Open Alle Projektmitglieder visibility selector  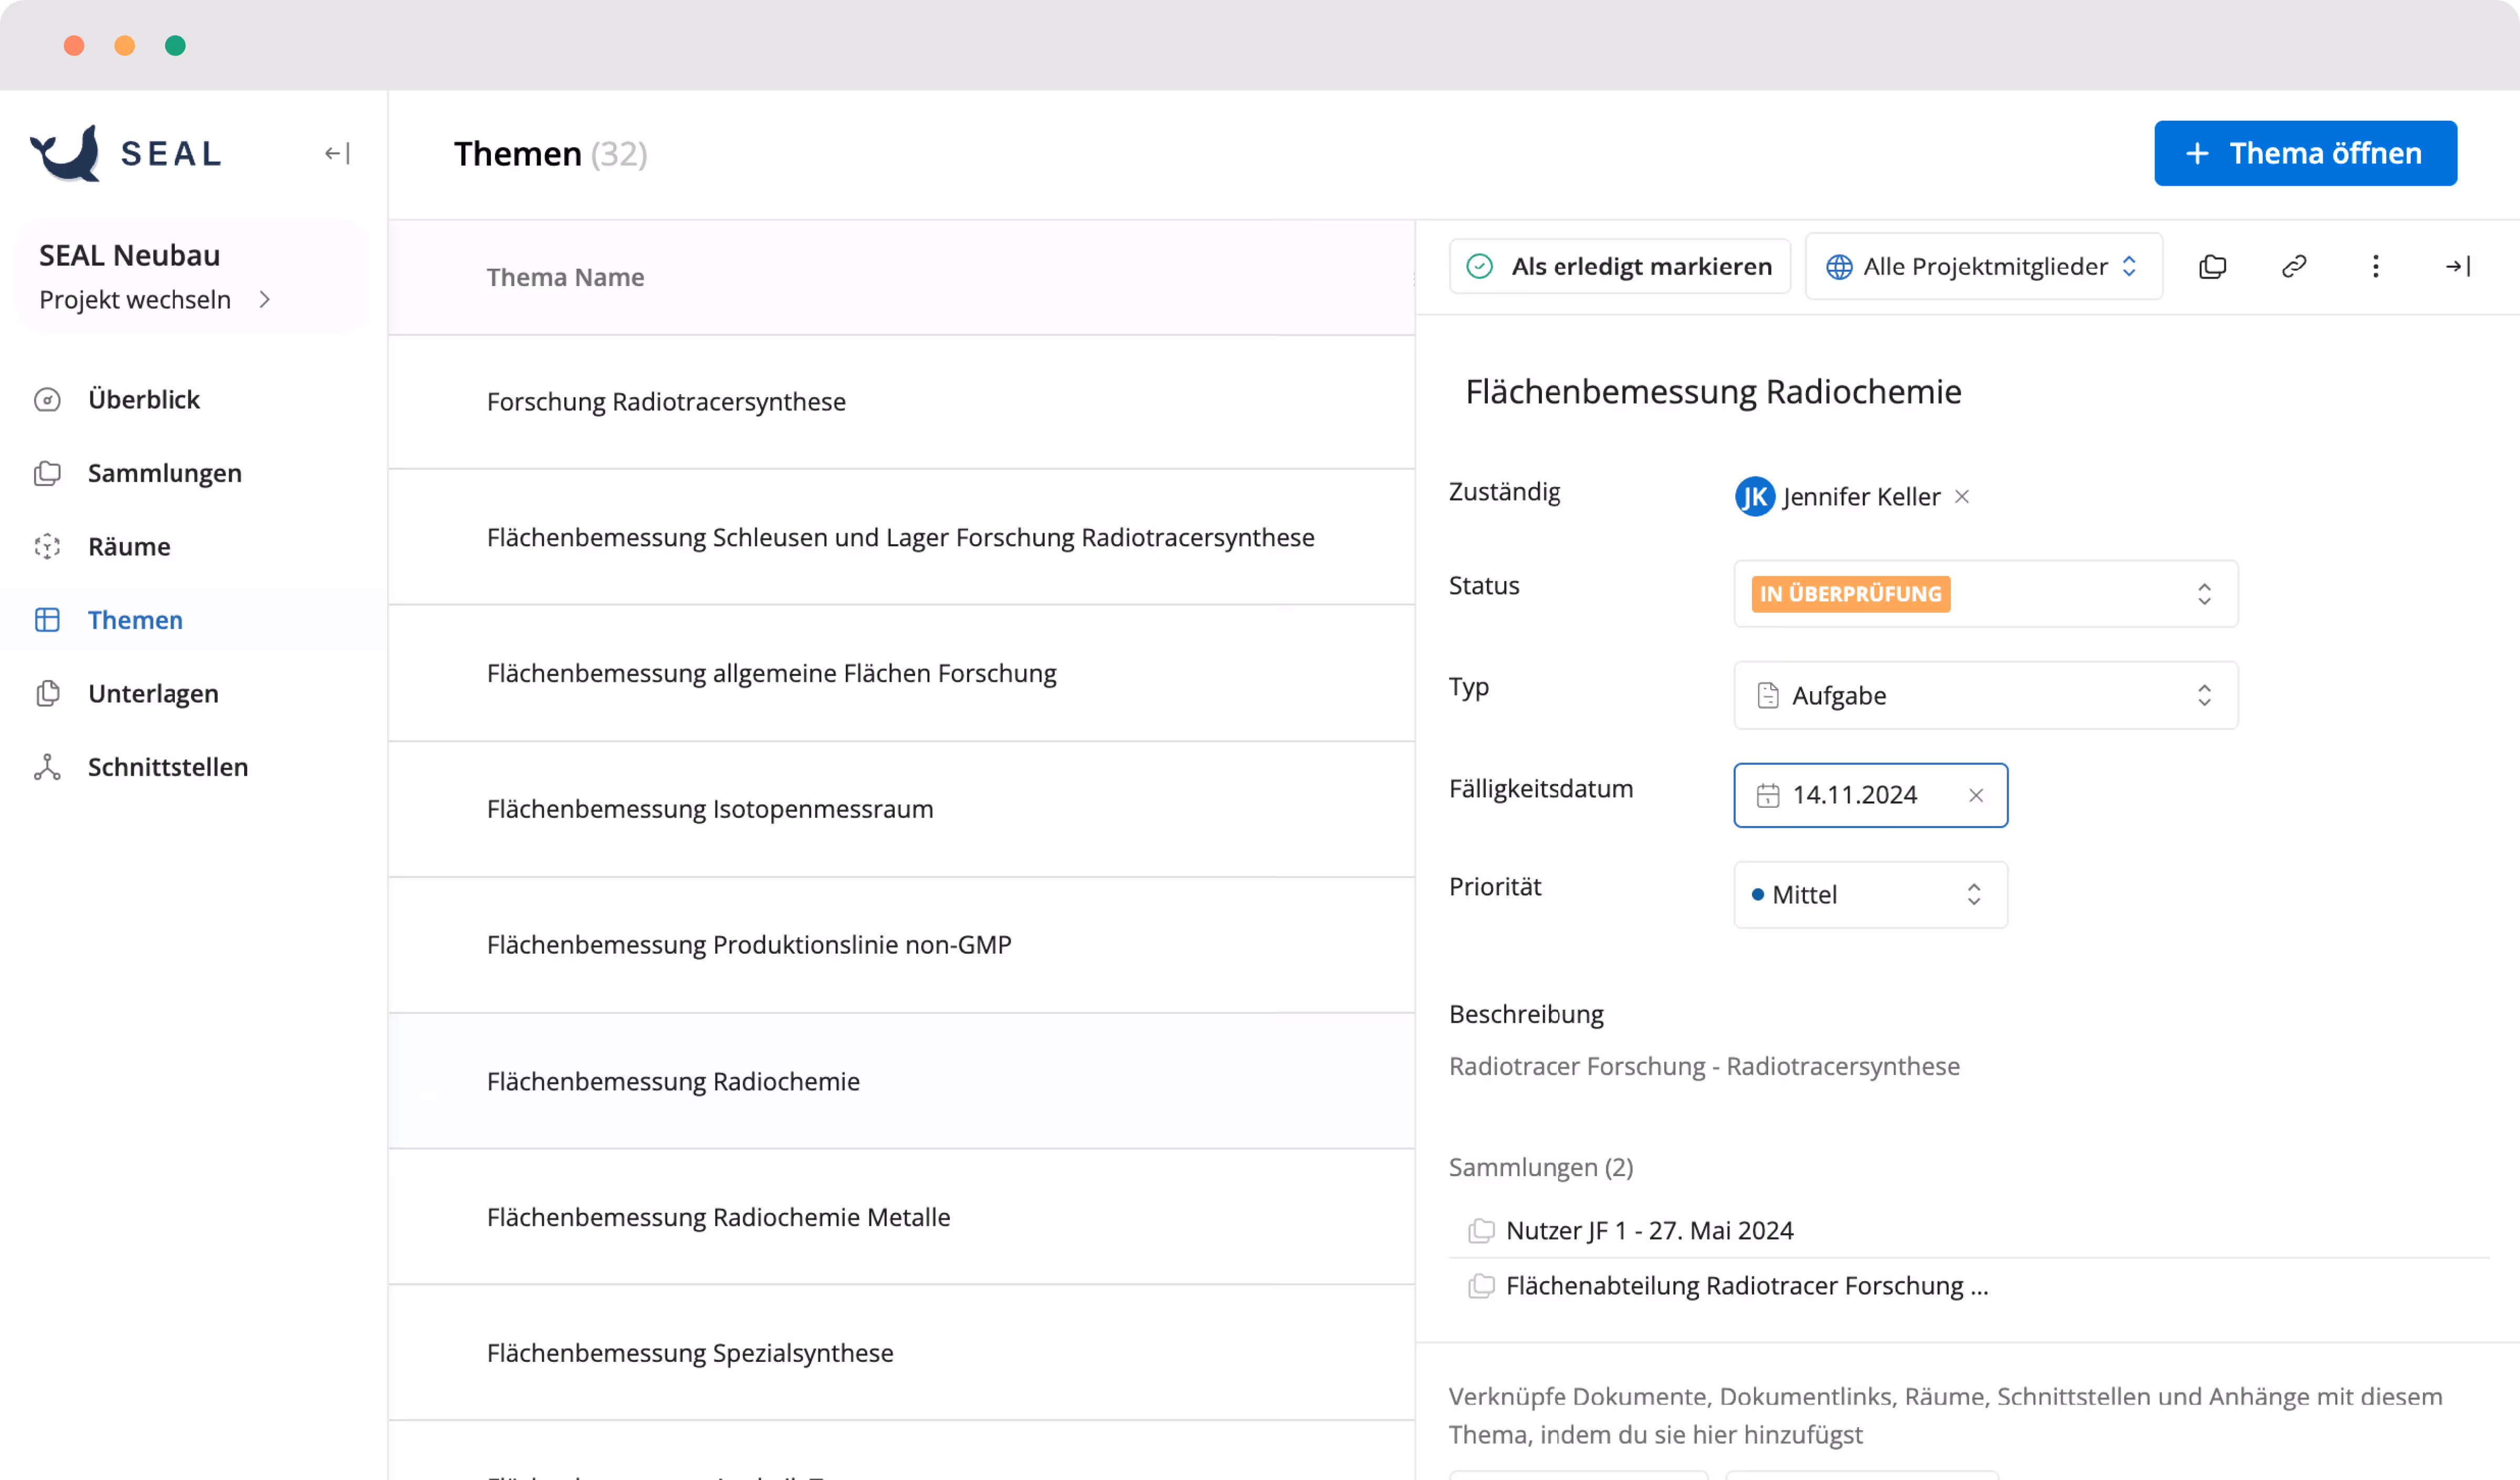[1983, 266]
